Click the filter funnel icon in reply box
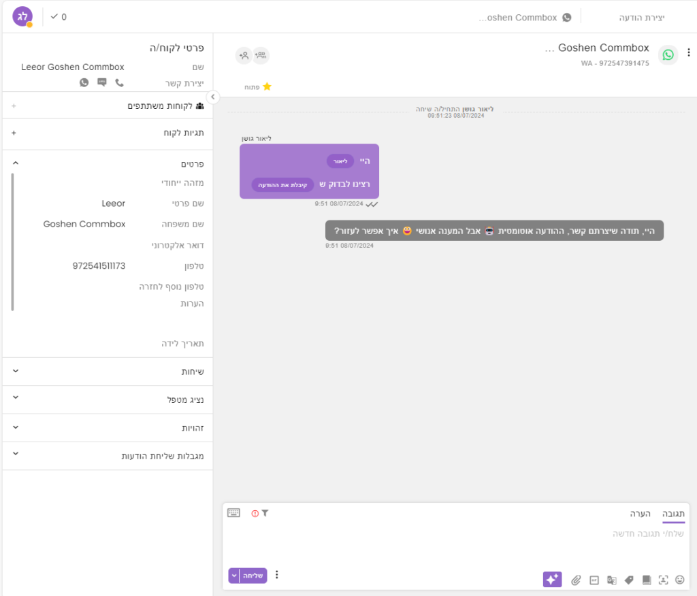 pos(265,513)
